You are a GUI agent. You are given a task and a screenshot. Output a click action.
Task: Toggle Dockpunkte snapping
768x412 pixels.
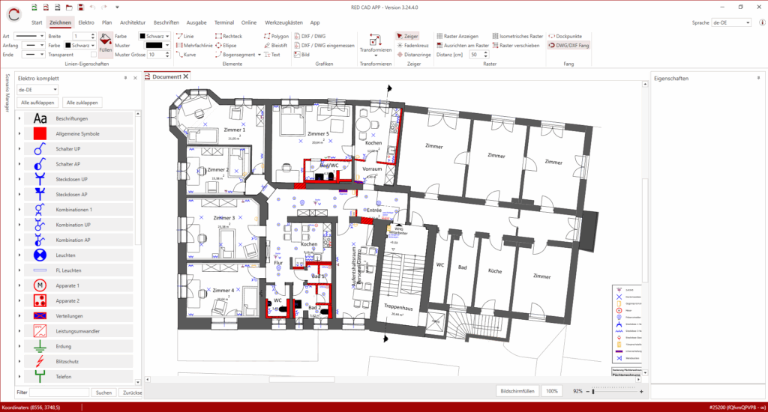point(565,36)
